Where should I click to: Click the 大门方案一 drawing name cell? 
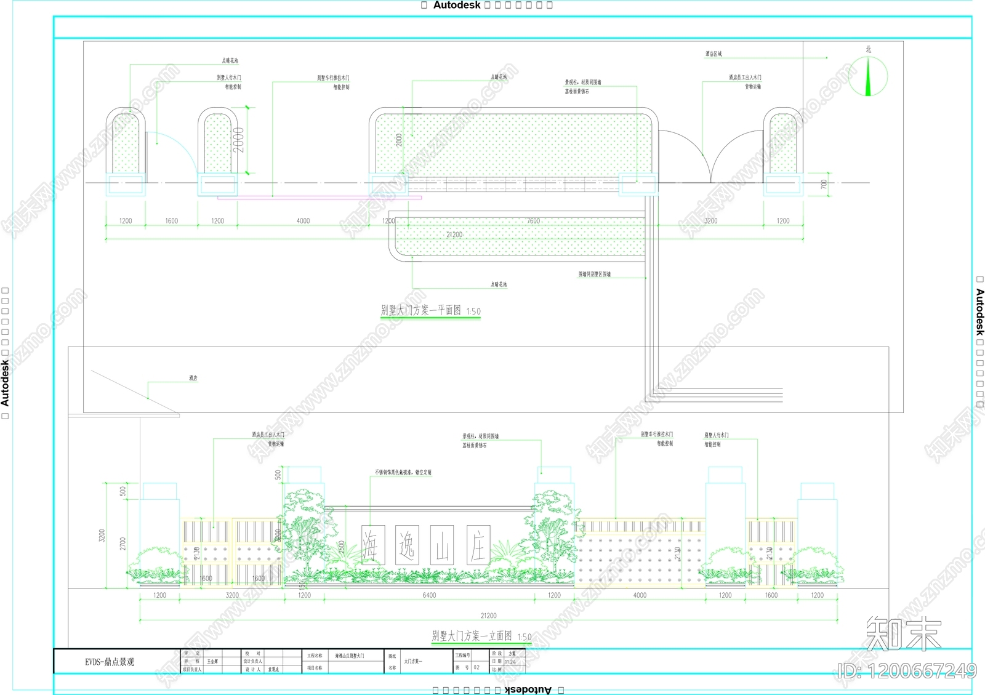413,662
